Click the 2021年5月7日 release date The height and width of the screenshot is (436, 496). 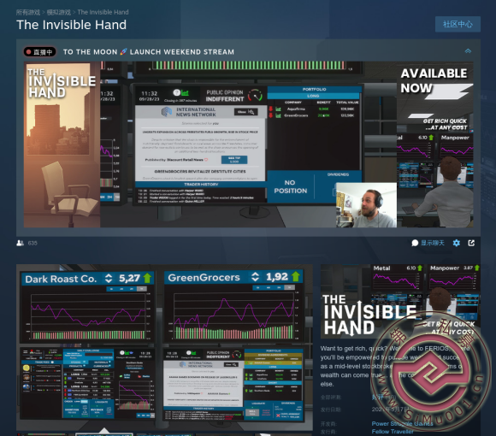[391, 409]
